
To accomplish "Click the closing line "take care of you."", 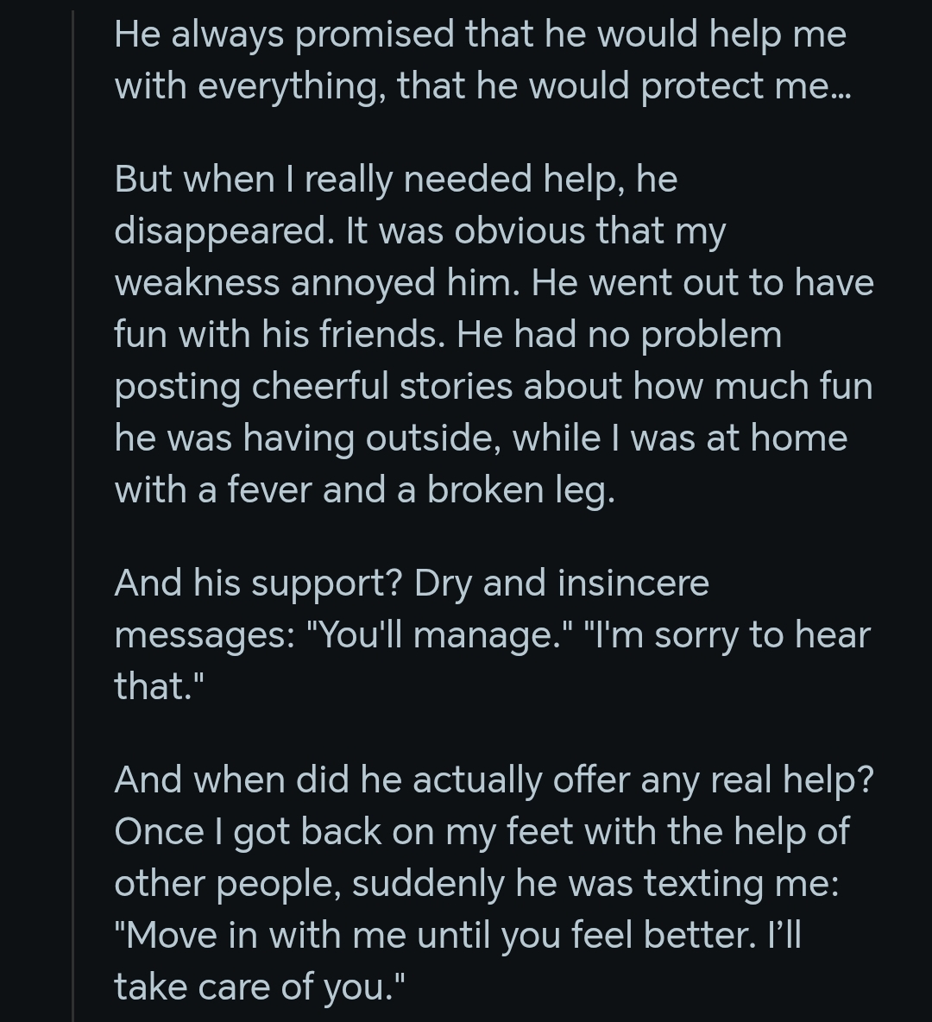I will point(259,986).
